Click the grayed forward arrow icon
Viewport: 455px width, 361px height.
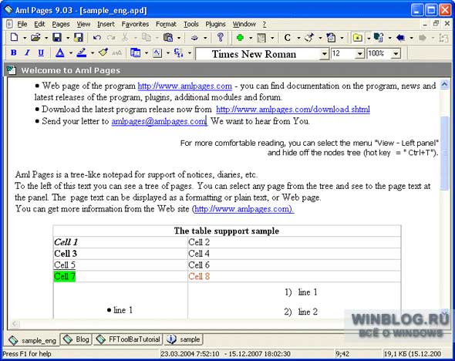pos(423,38)
